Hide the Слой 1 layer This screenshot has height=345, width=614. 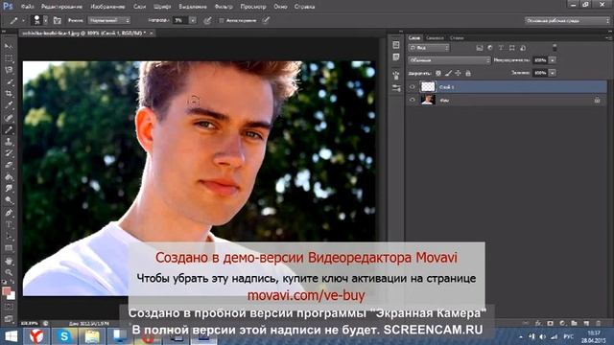click(412, 87)
